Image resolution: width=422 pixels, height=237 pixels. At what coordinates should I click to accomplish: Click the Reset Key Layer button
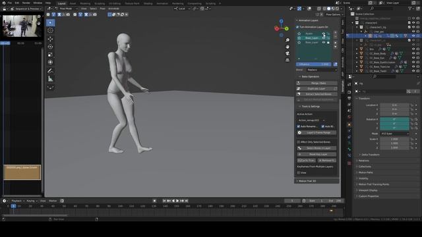point(317,154)
